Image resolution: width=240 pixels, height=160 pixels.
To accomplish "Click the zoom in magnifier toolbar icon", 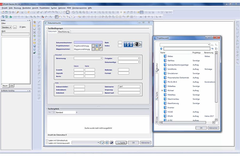I will tap(80, 13).
